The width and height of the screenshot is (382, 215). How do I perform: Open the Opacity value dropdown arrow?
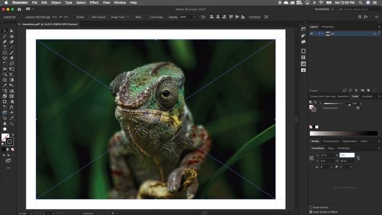(x=195, y=17)
